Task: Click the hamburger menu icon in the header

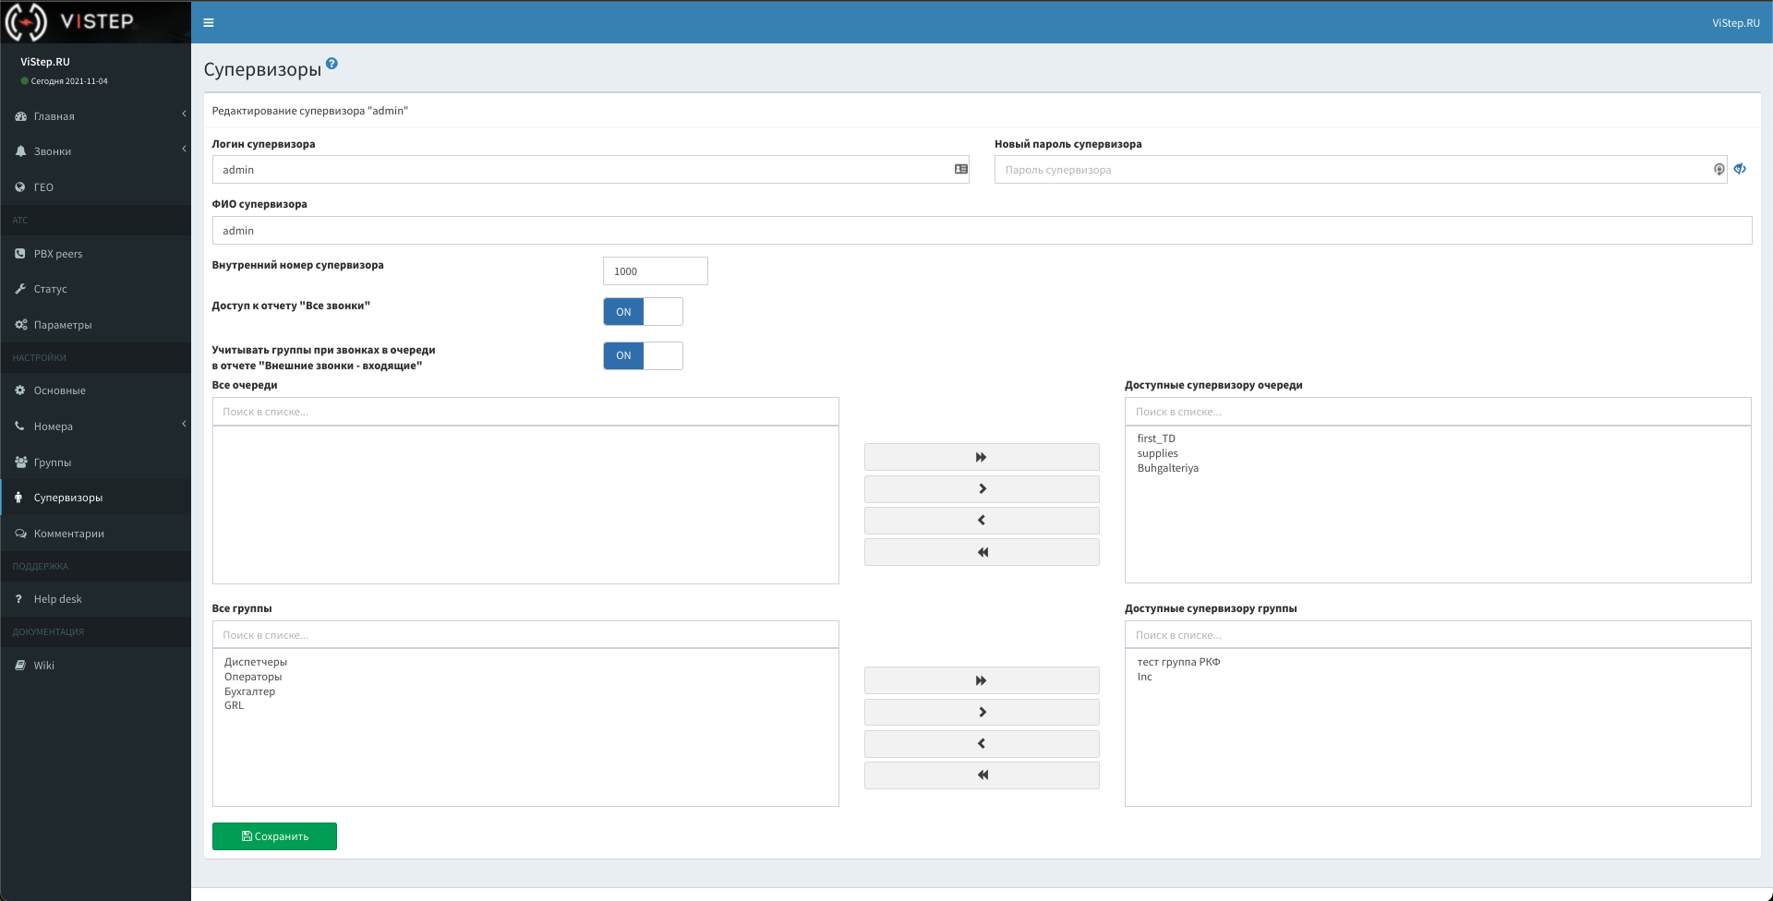Action: point(209,23)
